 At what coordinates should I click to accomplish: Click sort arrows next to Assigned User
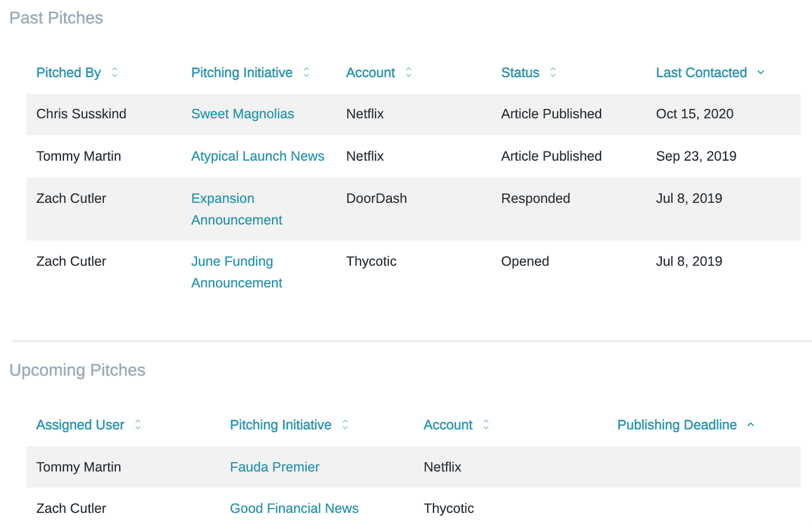138,425
